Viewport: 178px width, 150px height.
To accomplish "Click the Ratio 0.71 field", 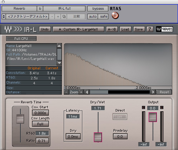I will tap(42, 141).
